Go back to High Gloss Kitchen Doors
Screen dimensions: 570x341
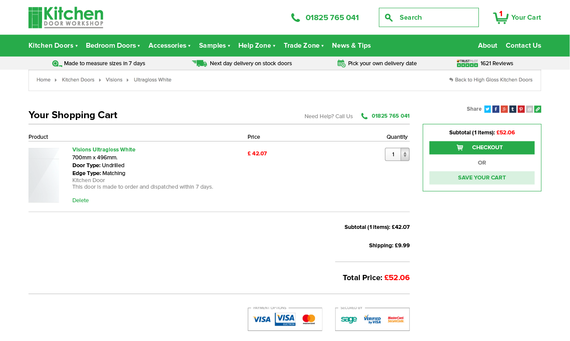pyautogui.click(x=491, y=80)
